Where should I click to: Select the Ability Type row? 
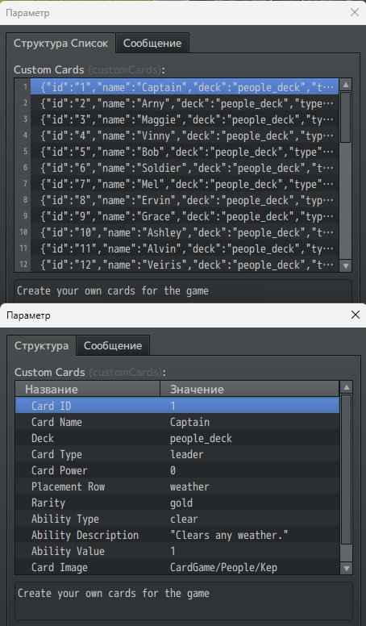pos(177,519)
